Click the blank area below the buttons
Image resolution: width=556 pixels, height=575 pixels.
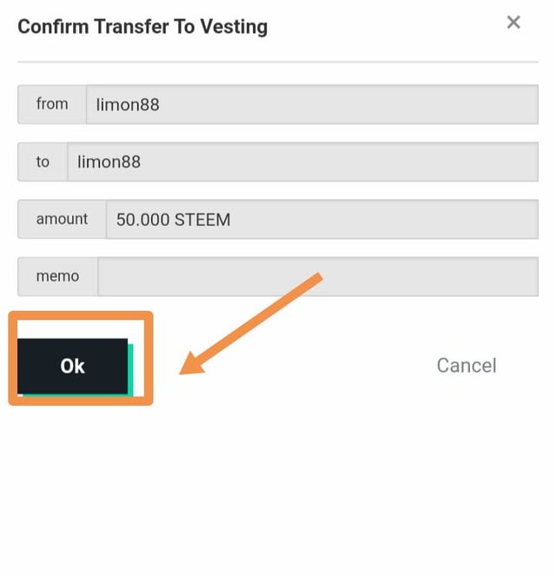coord(278,488)
